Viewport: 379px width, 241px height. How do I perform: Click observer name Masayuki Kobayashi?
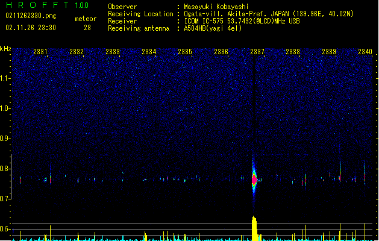click(216, 7)
